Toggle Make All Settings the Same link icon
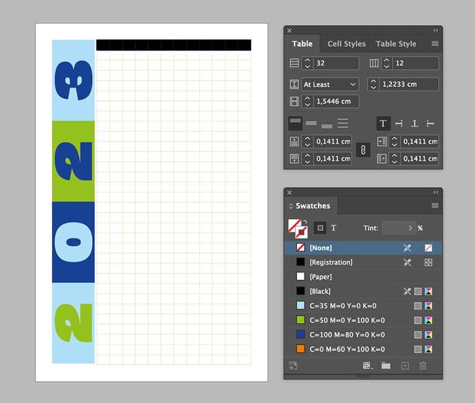 (x=363, y=149)
